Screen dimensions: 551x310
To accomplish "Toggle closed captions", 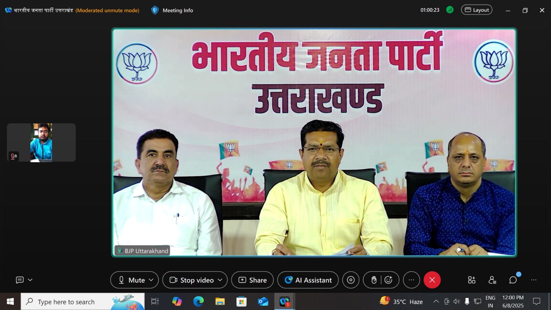I will coord(20,280).
